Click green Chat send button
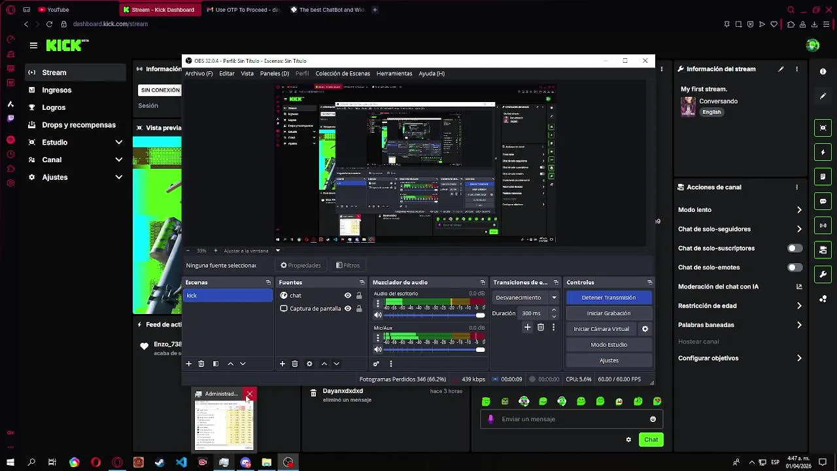The image size is (837, 471). pos(651,440)
